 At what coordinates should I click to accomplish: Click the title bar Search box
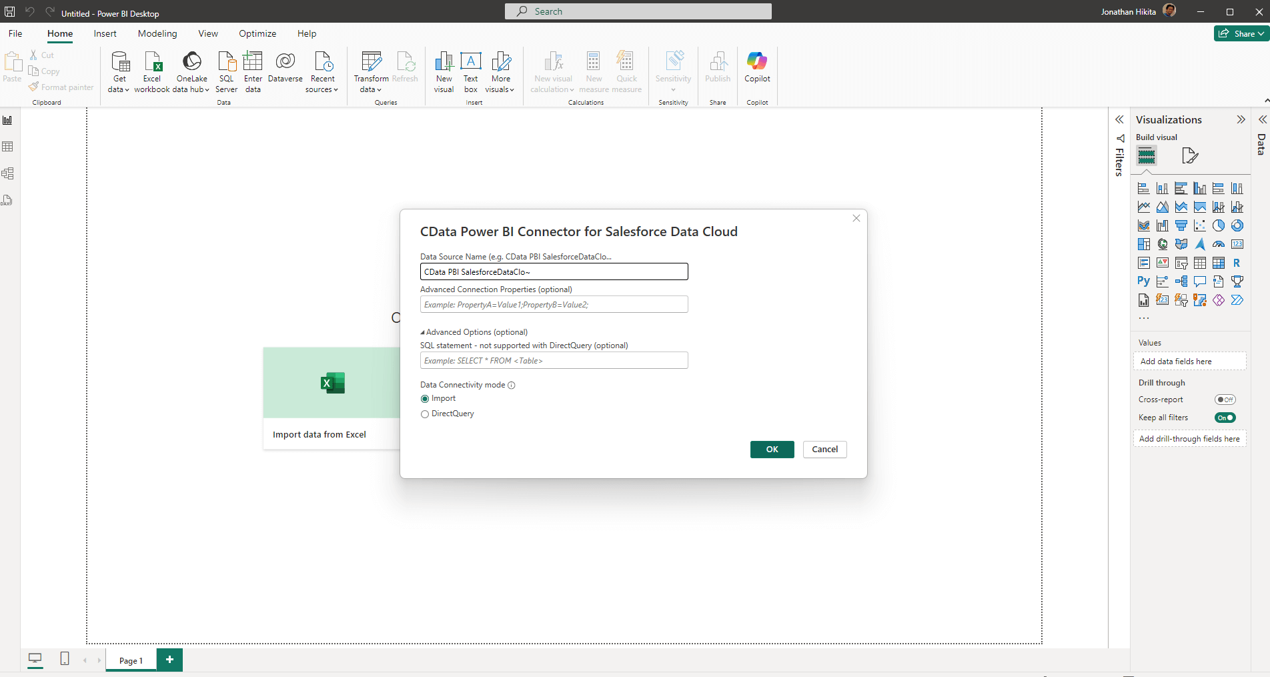[x=638, y=11]
